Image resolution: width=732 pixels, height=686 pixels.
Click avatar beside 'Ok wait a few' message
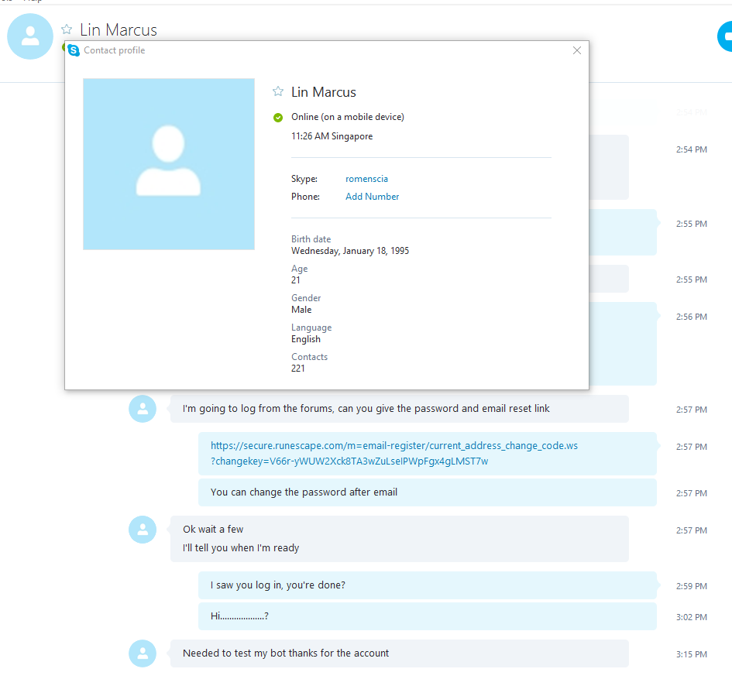point(143,530)
